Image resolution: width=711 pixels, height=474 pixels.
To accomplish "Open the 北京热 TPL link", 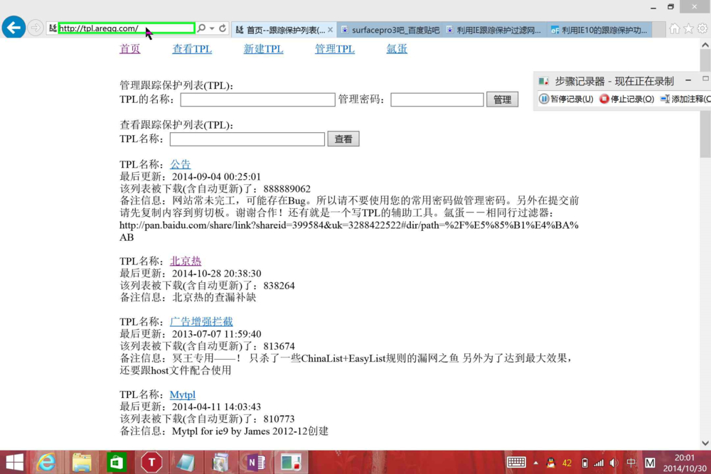I will [186, 261].
